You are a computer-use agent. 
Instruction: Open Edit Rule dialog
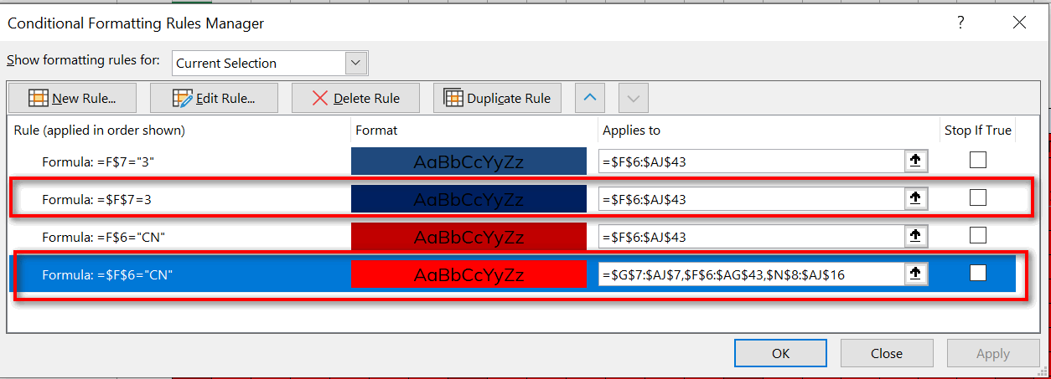pos(214,98)
